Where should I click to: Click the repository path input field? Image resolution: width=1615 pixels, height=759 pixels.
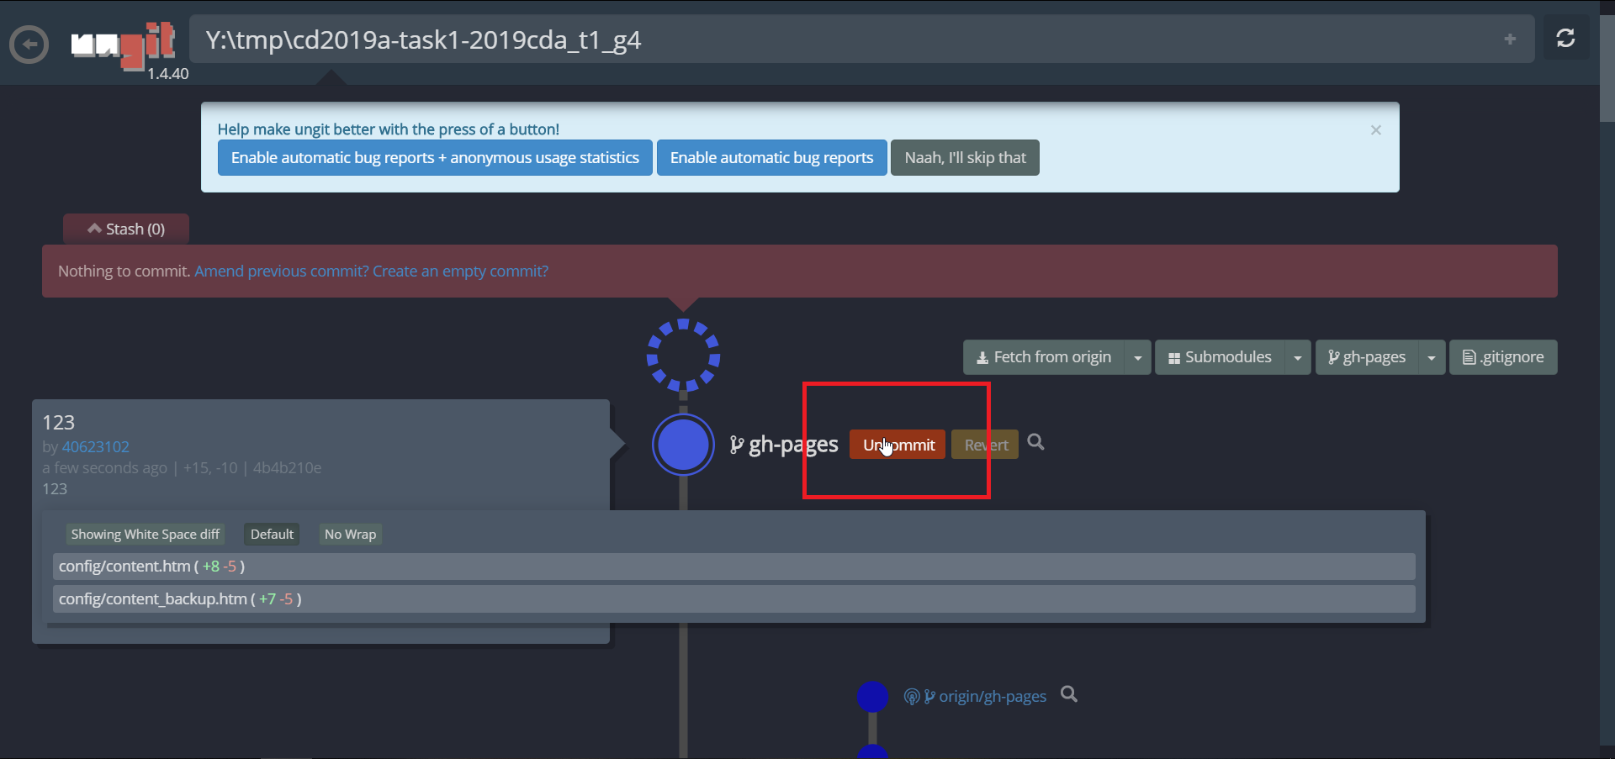coord(841,40)
